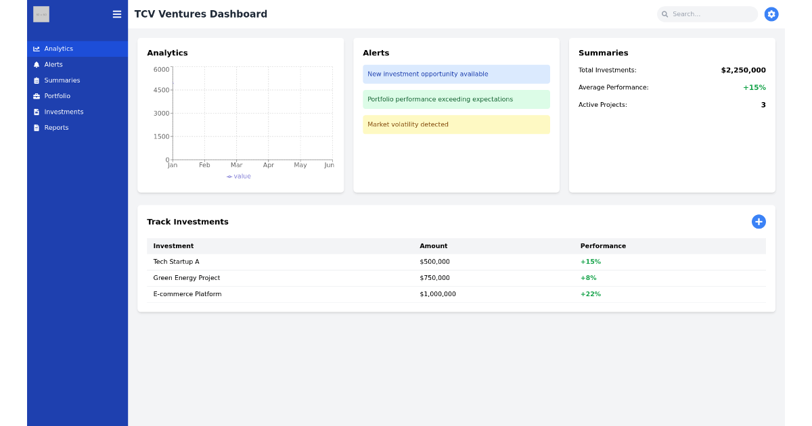Click the TCV logo at sidebar top

point(41,14)
